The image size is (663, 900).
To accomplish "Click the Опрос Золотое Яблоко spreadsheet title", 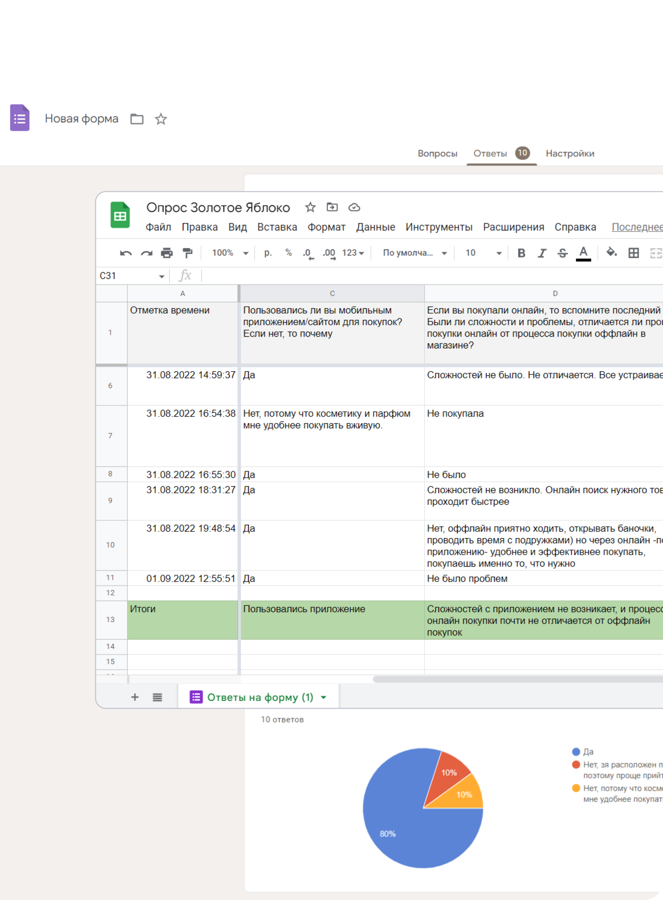I will 218,208.
